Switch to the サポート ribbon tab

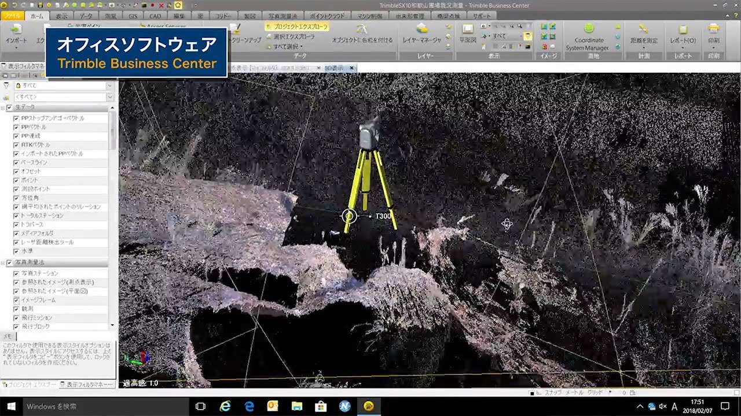click(482, 16)
